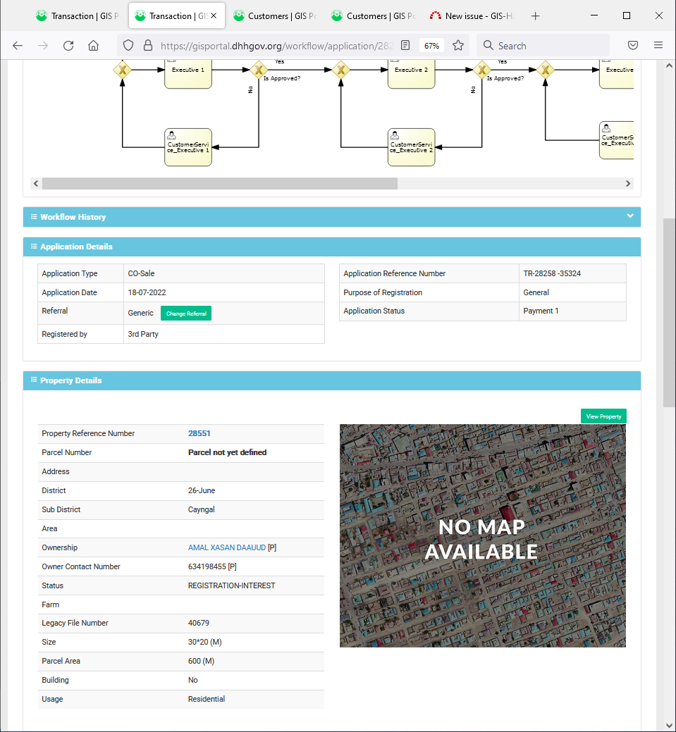
Task: Go back with the browser back arrow
Action: coord(18,45)
